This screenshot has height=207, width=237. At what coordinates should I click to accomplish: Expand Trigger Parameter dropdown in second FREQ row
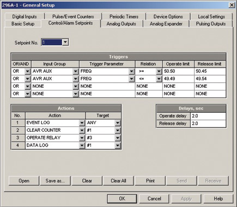point(131,79)
